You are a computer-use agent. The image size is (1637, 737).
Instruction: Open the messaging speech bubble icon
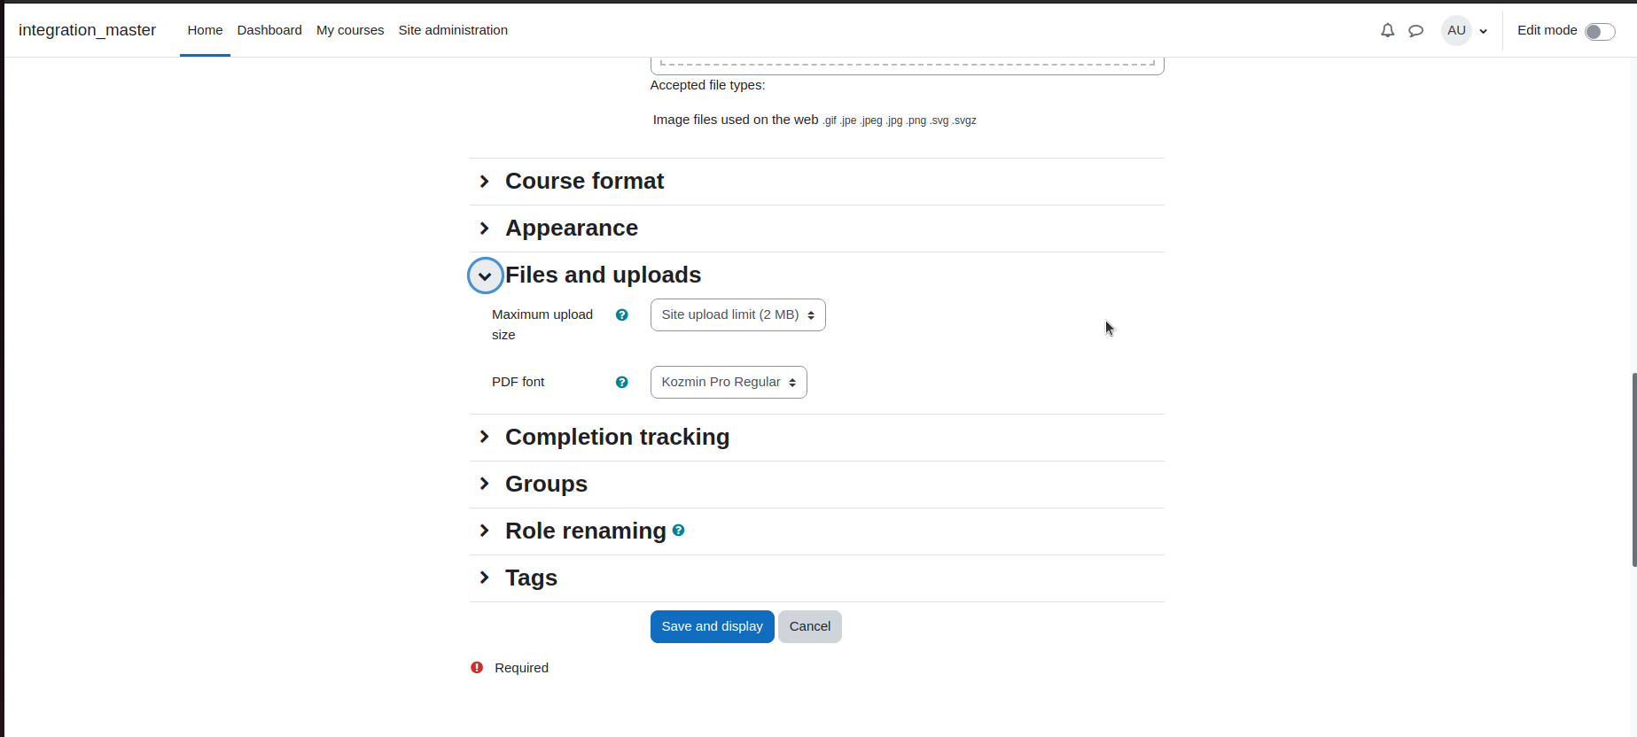[1415, 30]
